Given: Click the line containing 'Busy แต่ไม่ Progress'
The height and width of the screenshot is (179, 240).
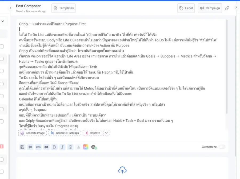Looking at the screenshot, I should coord(49,126).
